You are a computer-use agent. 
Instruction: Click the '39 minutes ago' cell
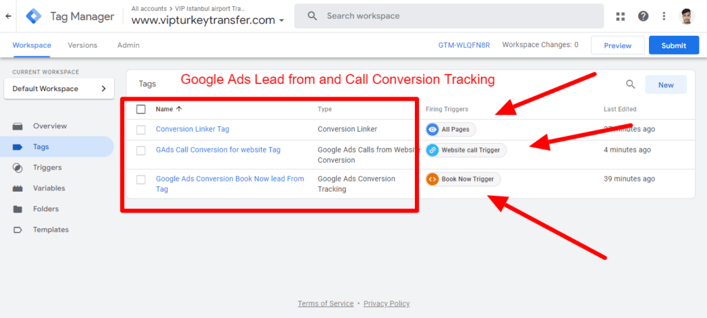pyautogui.click(x=630, y=179)
